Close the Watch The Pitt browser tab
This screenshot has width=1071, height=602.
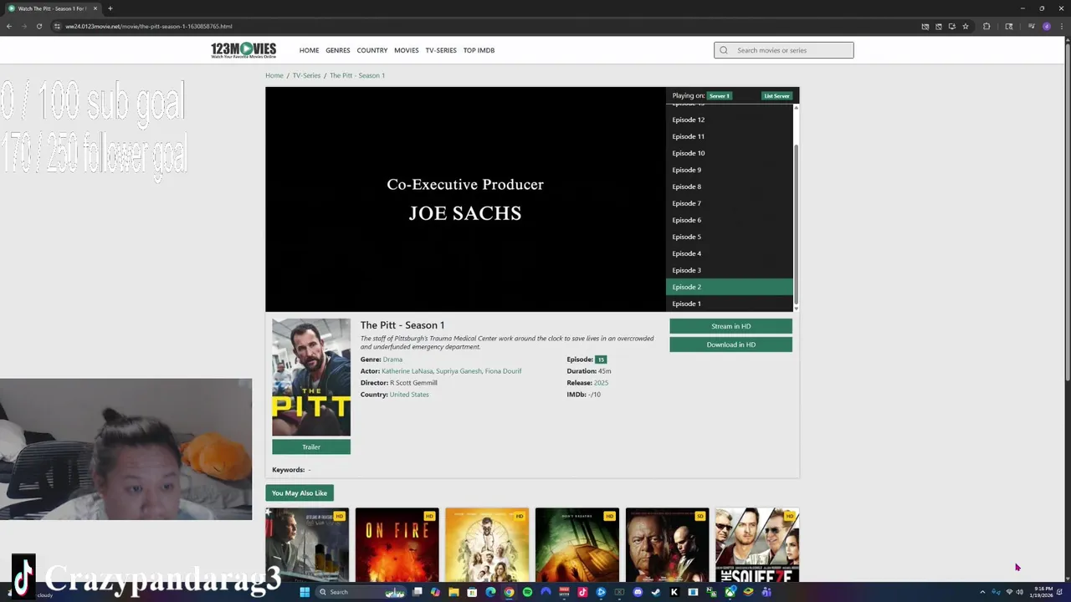click(x=95, y=8)
